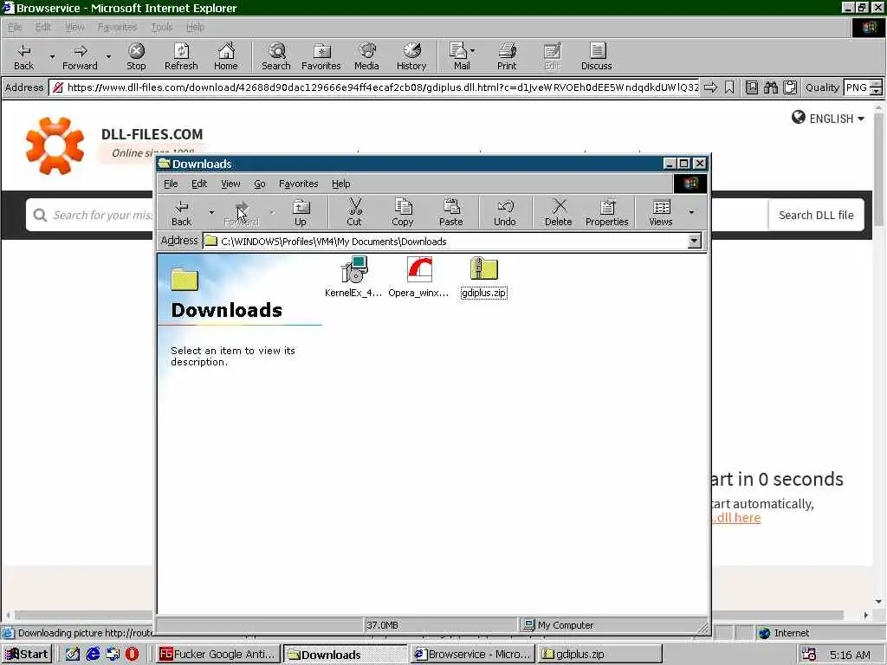Screen dimensions: 887x665
Task: Click the DLL search input field
Action: [89, 215]
